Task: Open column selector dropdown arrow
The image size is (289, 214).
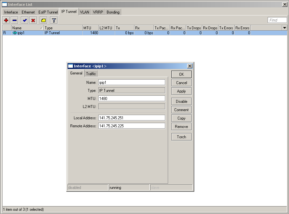Action: [284, 28]
